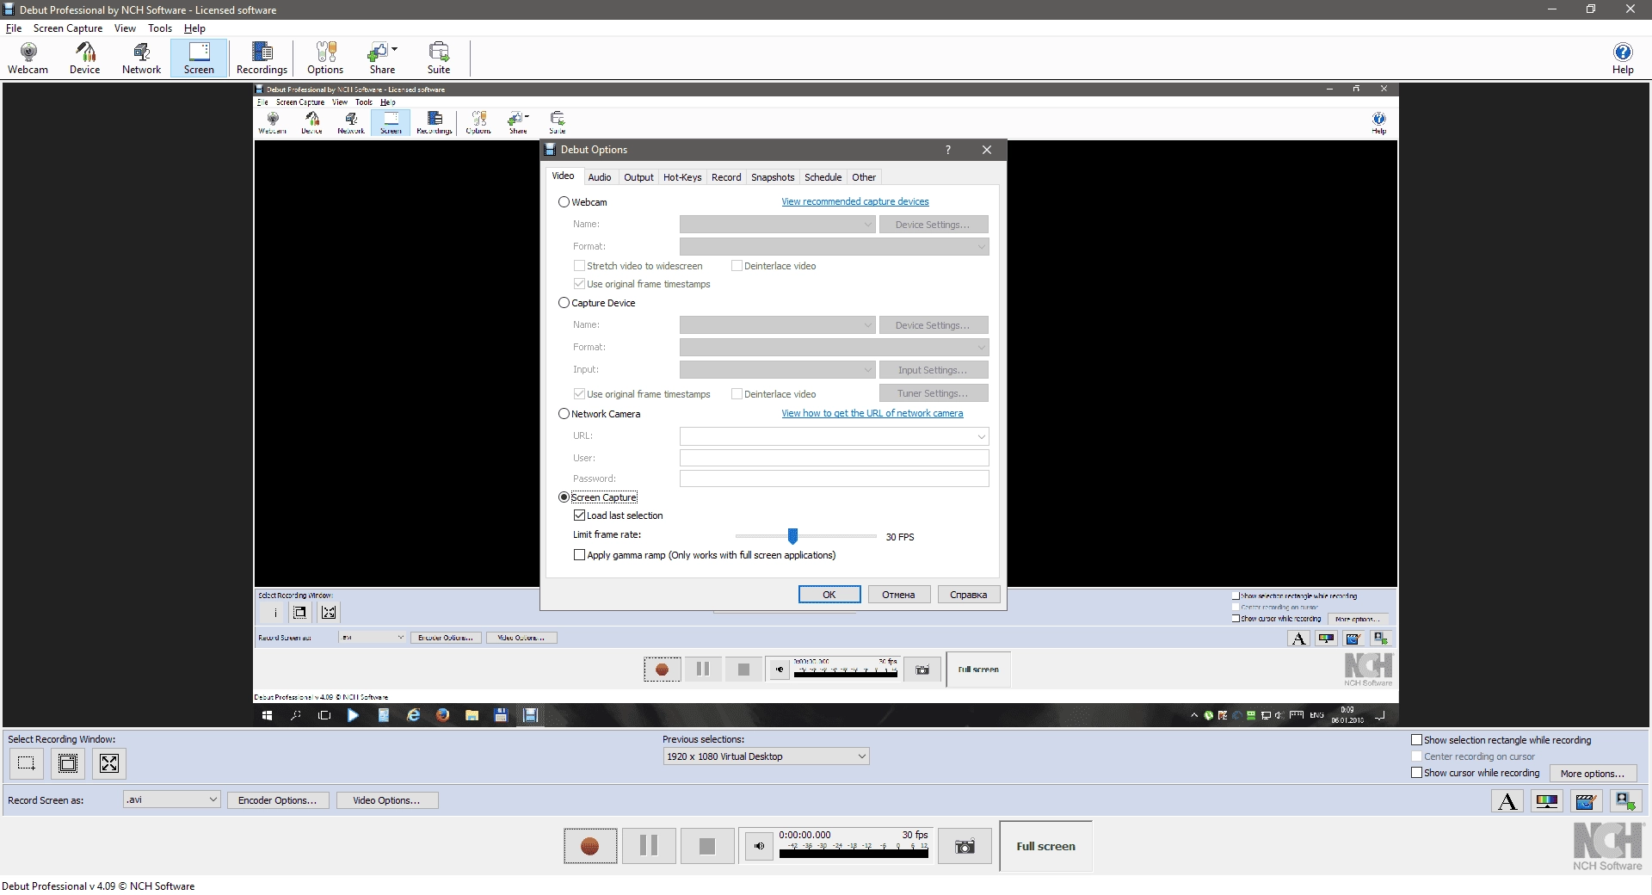The image size is (1652, 895).
Task: Pick the window selection recording tool
Action: 68,763
